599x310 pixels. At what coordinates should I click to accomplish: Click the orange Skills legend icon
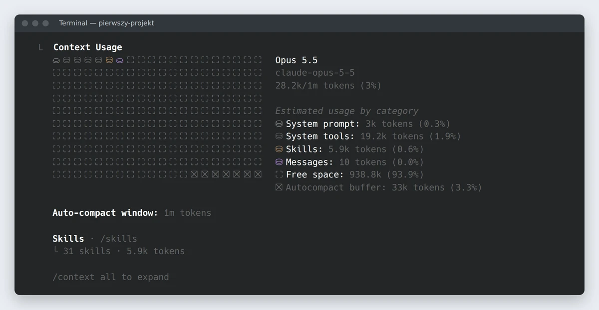(x=279, y=149)
